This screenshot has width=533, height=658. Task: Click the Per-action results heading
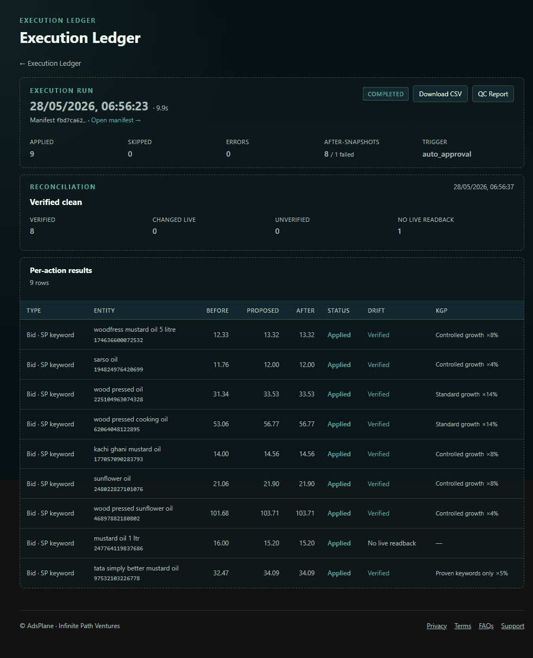click(61, 271)
